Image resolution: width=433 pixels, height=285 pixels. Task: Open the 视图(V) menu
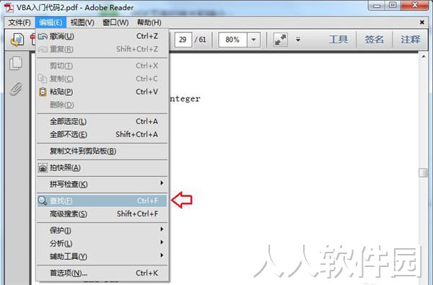82,22
